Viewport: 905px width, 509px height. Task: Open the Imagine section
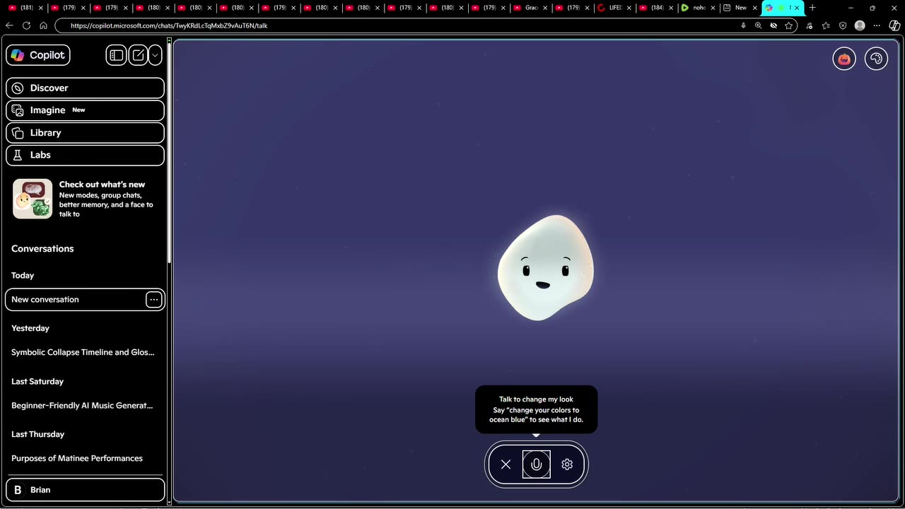tap(85, 110)
